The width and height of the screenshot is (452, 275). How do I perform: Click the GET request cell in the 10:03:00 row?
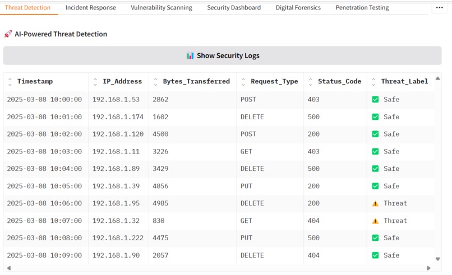click(246, 151)
